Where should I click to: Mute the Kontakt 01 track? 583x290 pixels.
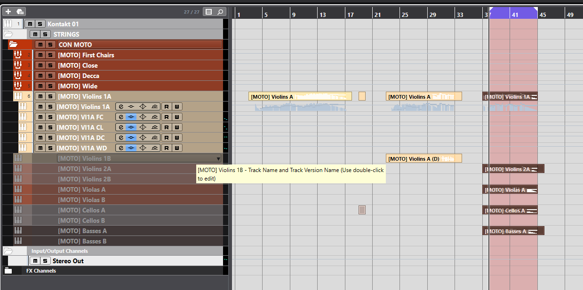coord(30,24)
